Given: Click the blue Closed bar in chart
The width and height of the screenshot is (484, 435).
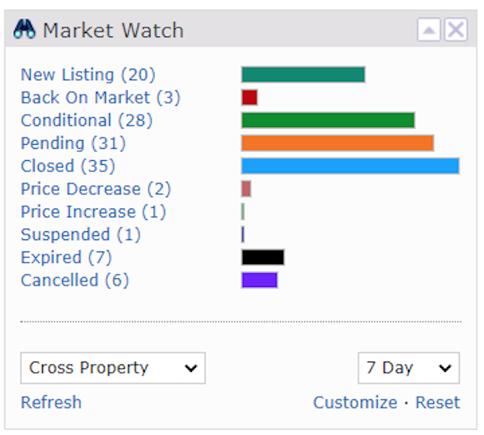Looking at the screenshot, I should pyautogui.click(x=350, y=166).
